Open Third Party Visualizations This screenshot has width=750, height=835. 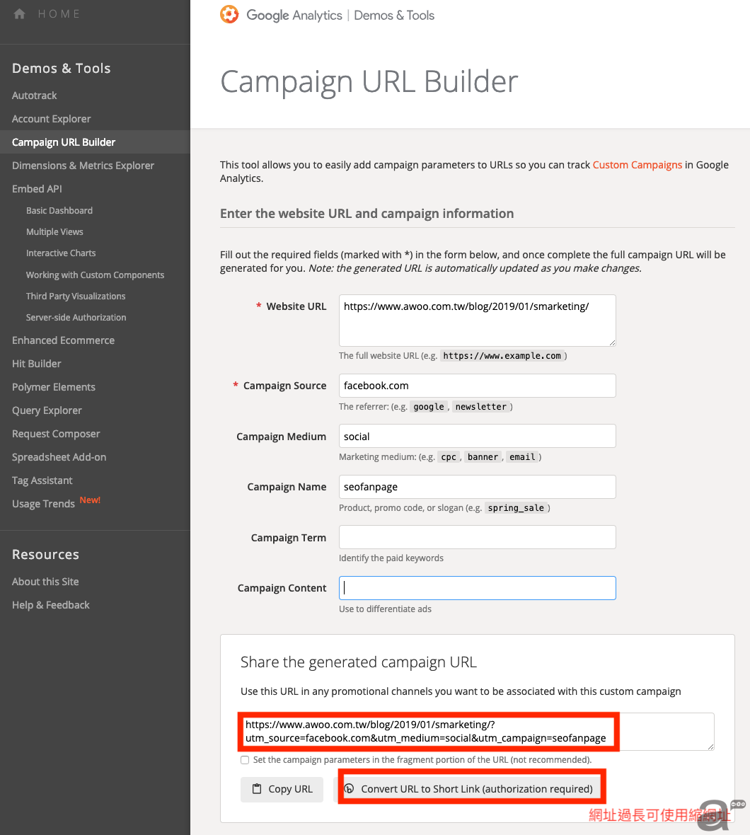(x=76, y=296)
